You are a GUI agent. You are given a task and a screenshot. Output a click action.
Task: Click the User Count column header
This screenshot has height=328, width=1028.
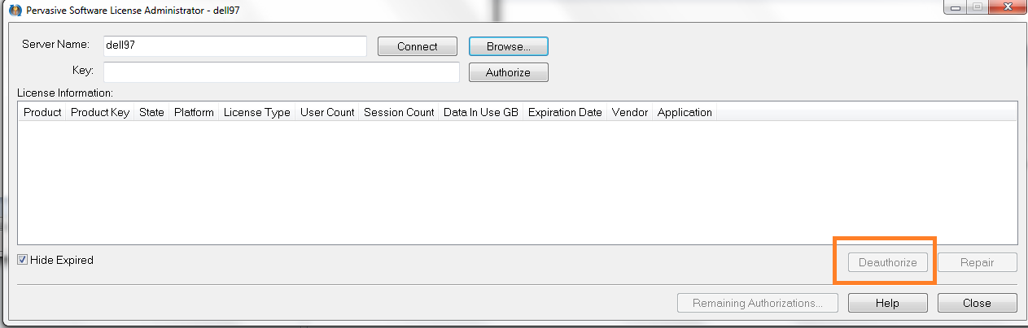point(327,113)
